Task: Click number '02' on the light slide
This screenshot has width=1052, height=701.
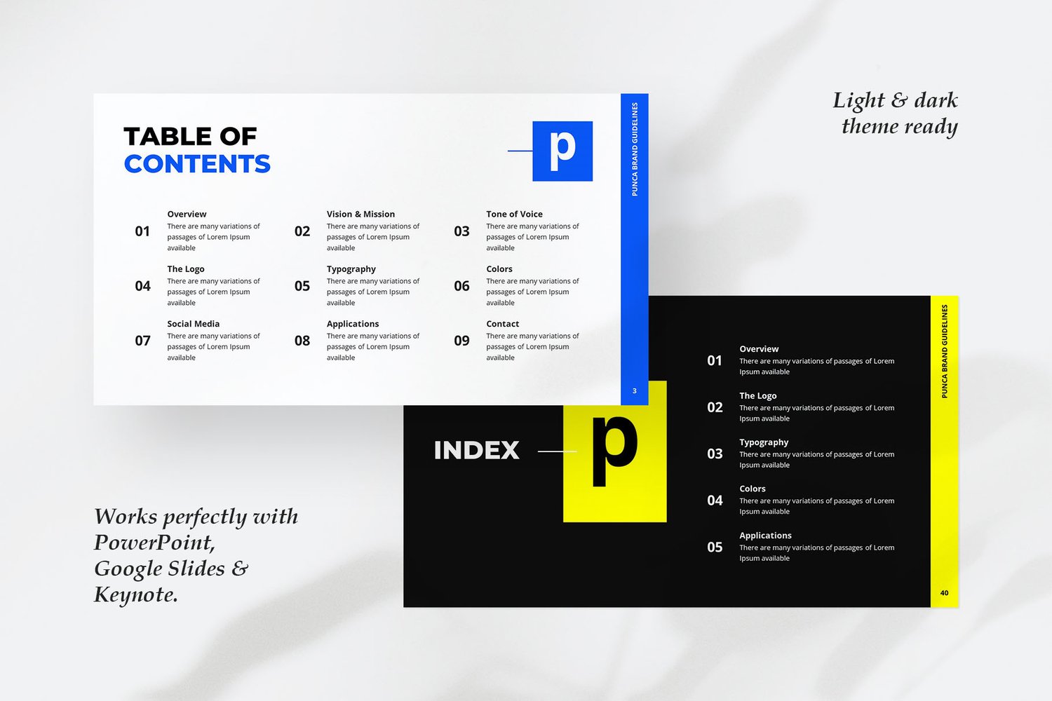Action: (x=302, y=231)
